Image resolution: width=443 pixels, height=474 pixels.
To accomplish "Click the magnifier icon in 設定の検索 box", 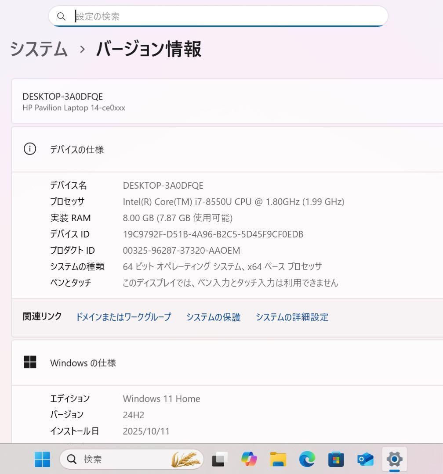I will [x=62, y=16].
